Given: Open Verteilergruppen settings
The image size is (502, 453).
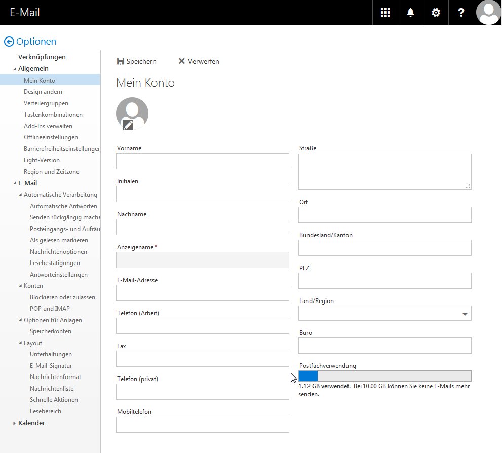Looking at the screenshot, I should pos(46,103).
